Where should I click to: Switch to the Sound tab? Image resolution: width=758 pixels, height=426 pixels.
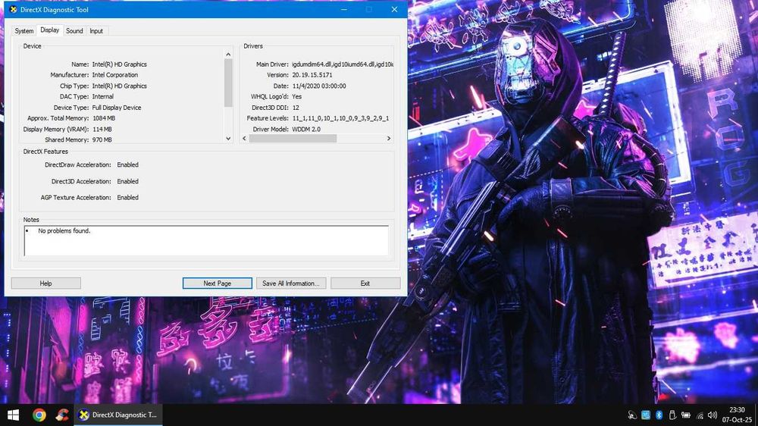[x=74, y=31]
